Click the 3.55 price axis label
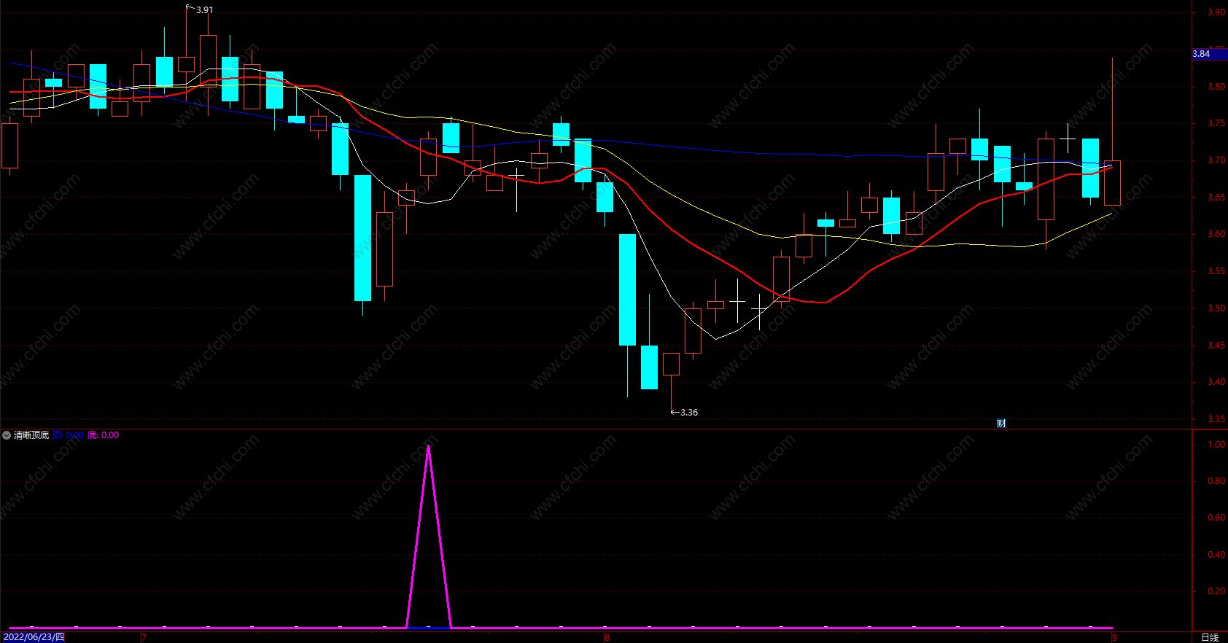The image size is (1228, 643). point(1216,271)
